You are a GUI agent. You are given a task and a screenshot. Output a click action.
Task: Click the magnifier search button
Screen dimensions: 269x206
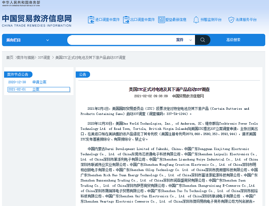point(202,40)
